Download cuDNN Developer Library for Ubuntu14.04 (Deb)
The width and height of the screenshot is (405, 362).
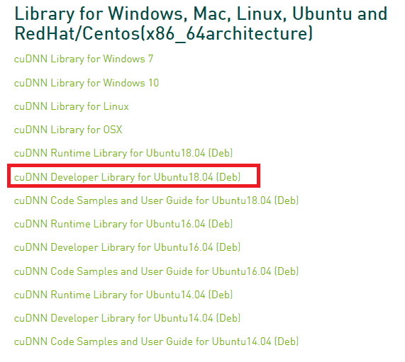[128, 318]
